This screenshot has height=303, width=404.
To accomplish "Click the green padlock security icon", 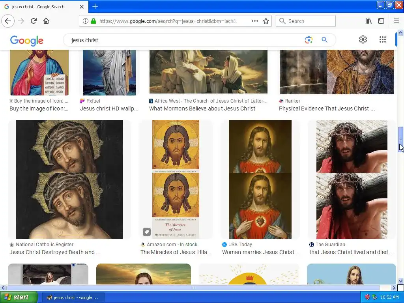I will (x=93, y=21).
